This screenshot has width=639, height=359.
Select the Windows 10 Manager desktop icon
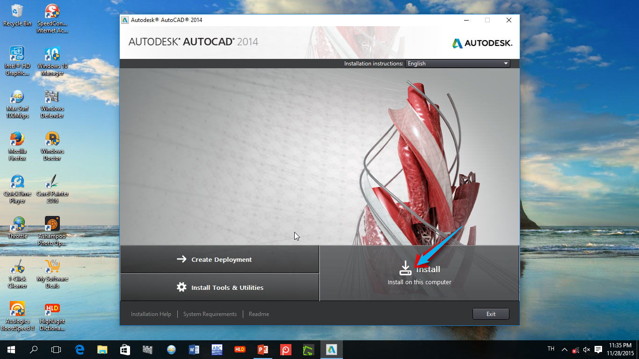(52, 61)
